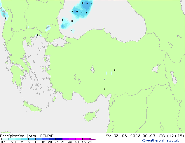Click the '7' precipitation value on the map

point(77,12)
